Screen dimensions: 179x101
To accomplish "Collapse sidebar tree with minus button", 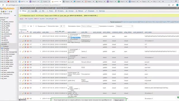I will tap(15, 15).
